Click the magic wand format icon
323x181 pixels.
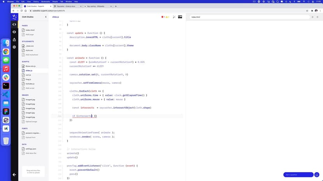(174, 17)
